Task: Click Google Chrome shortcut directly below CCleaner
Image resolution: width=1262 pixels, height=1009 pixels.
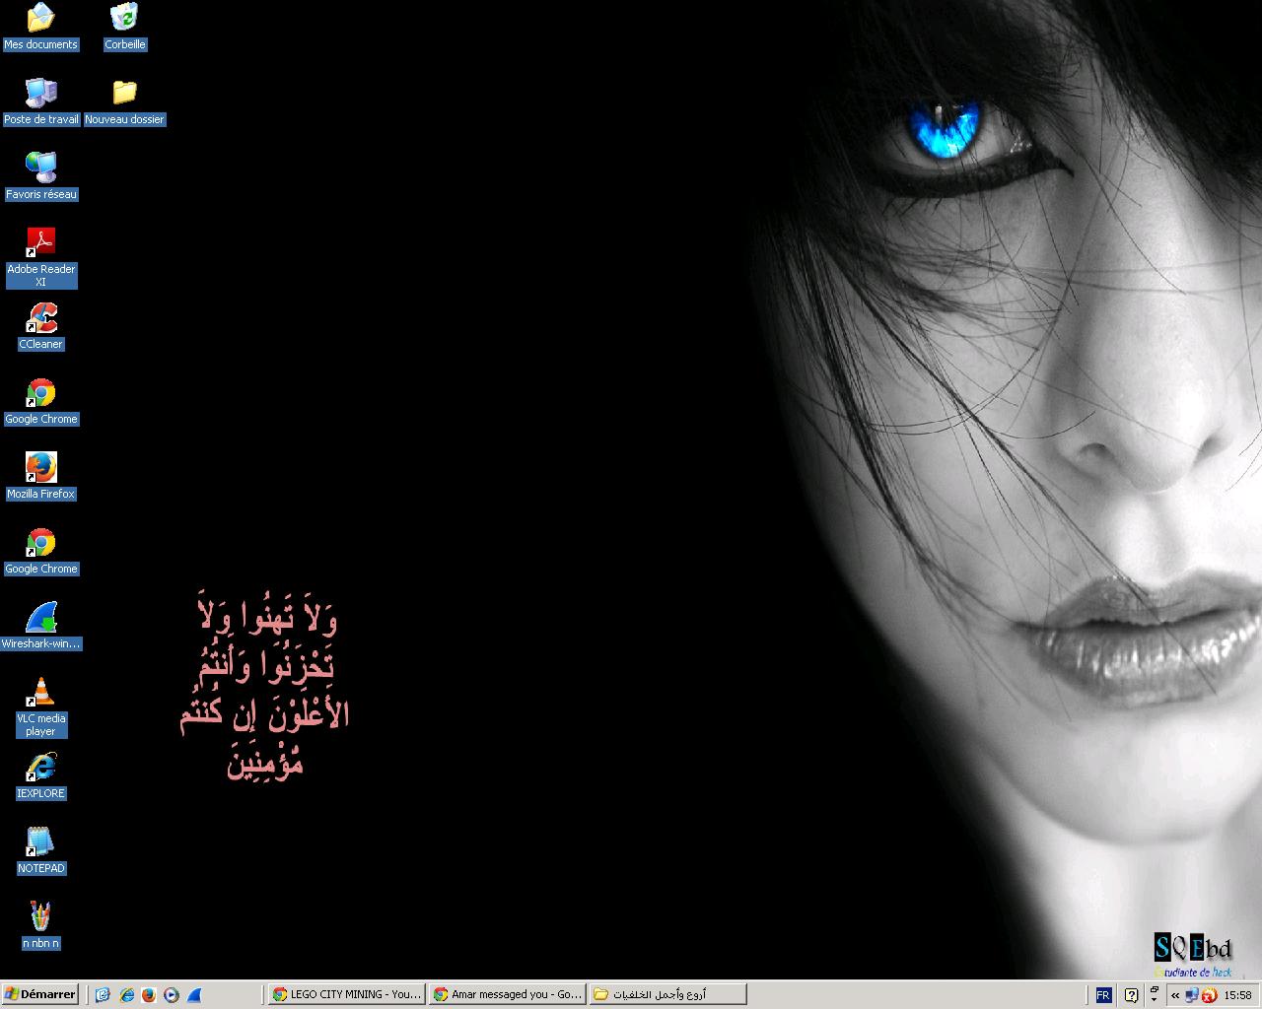Action: (40, 393)
